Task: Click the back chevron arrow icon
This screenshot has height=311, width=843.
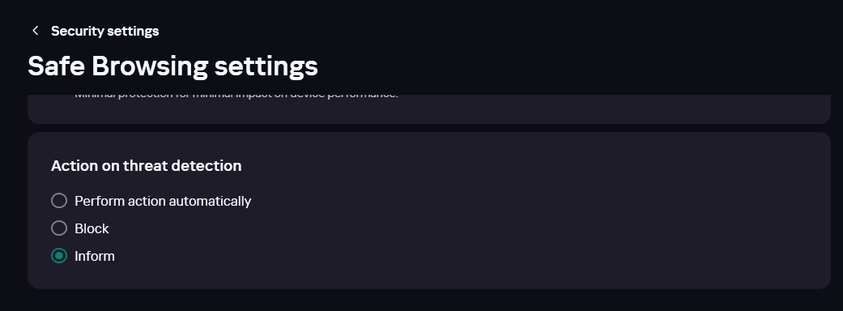Action: click(36, 31)
